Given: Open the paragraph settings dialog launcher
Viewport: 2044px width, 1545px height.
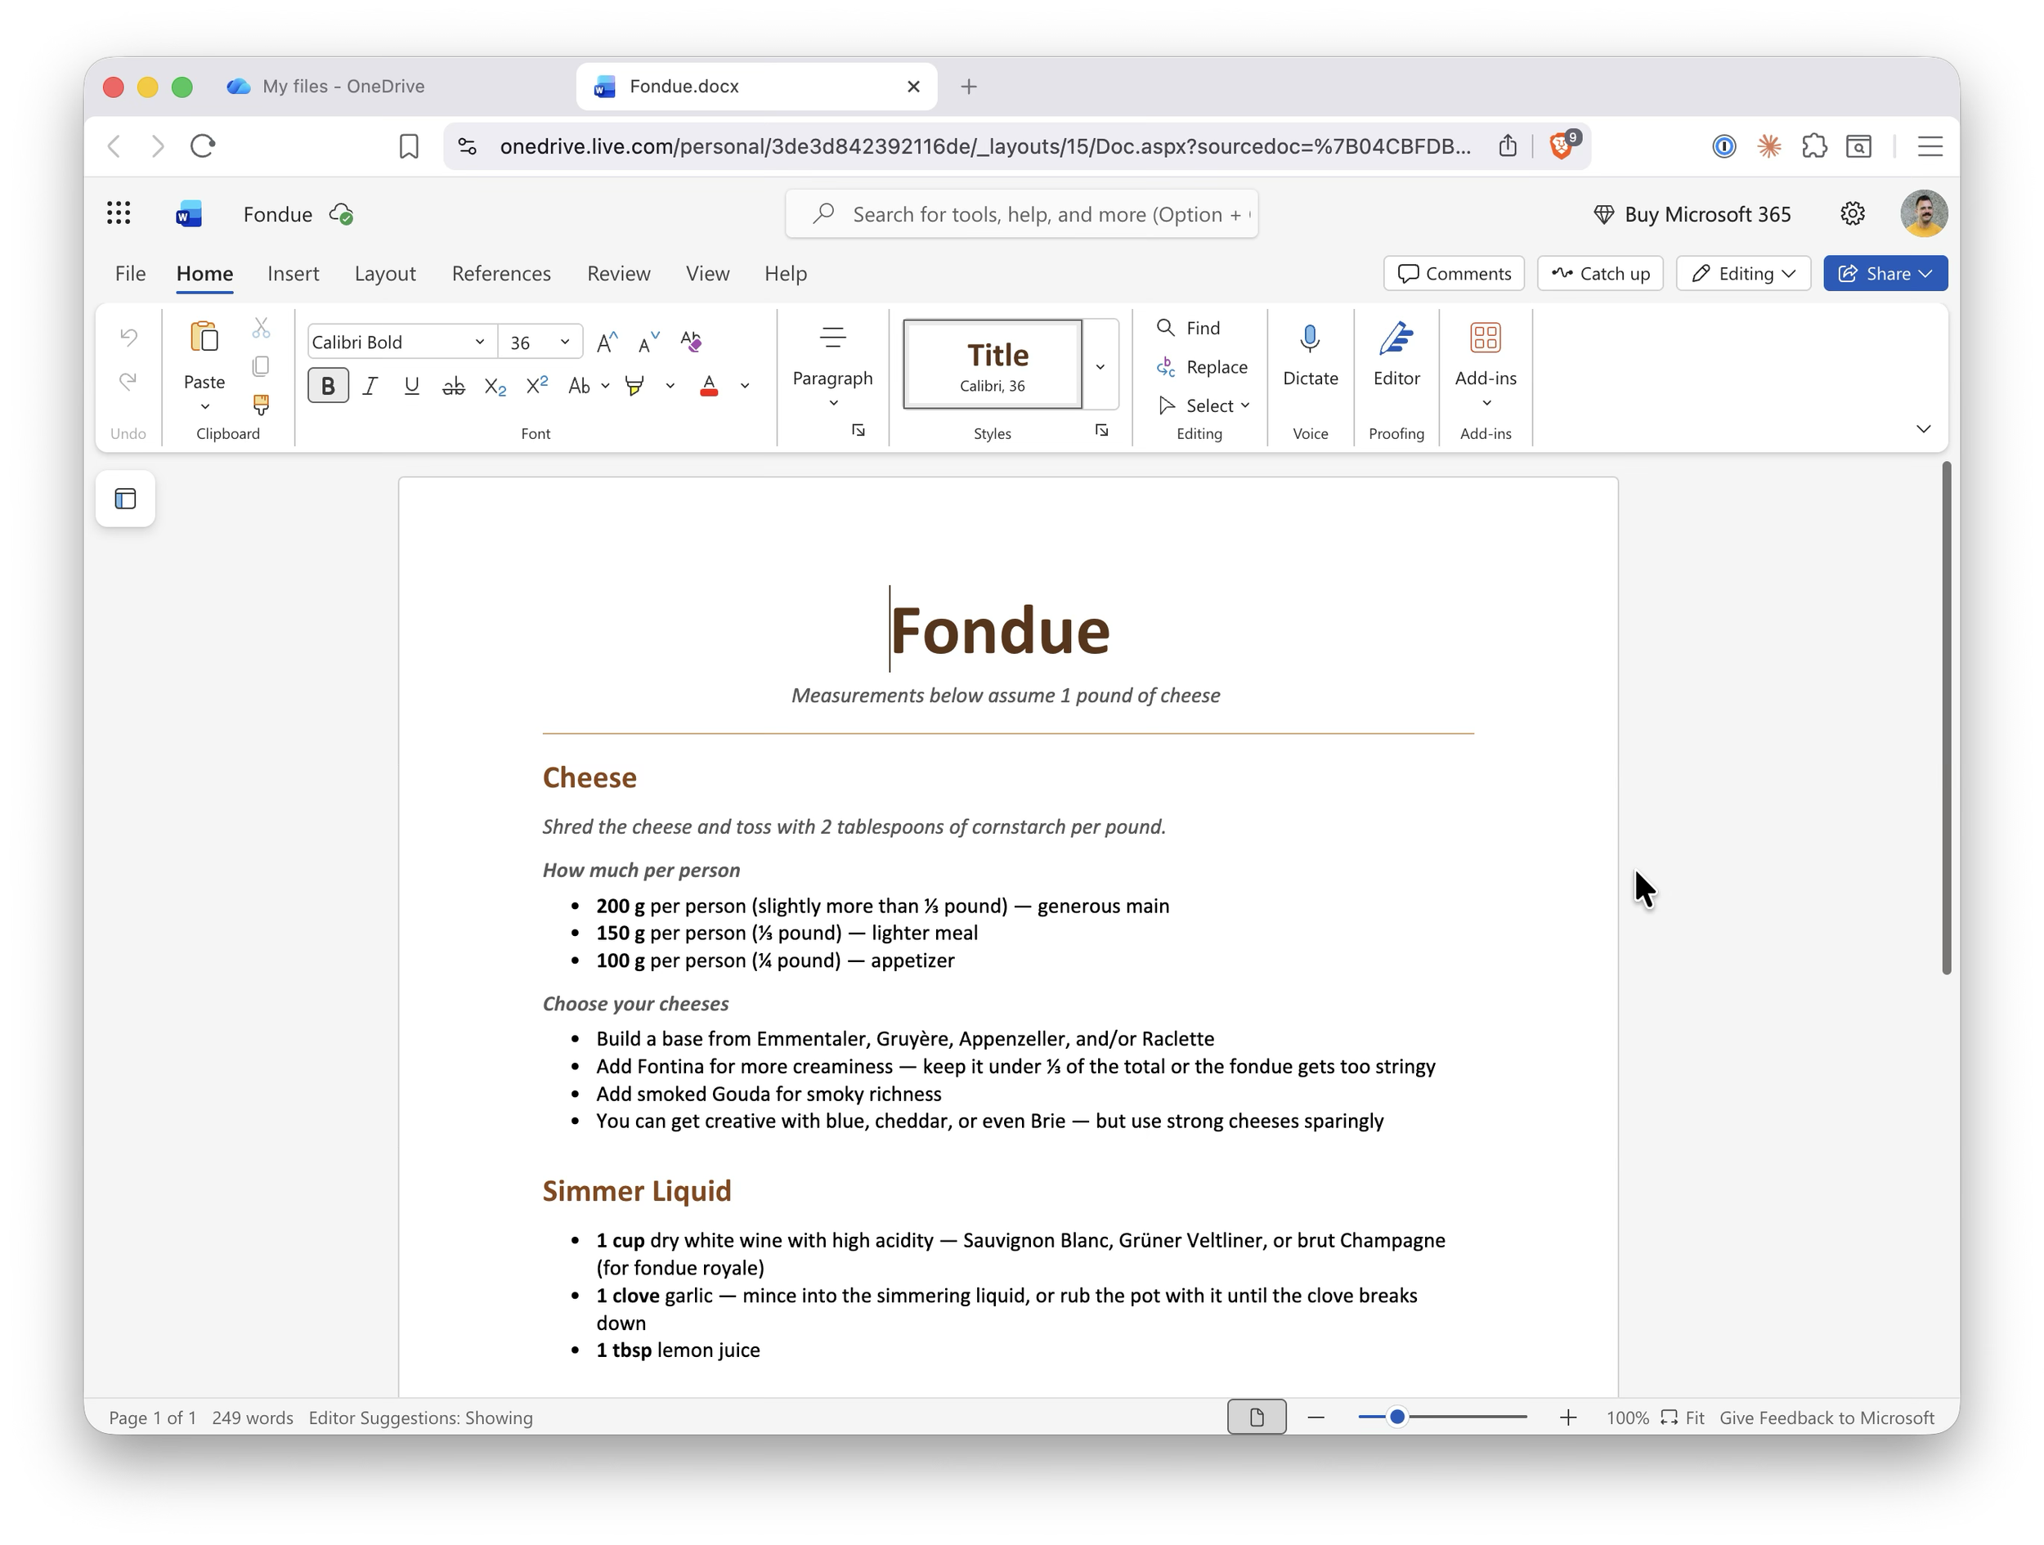Looking at the screenshot, I should pos(858,430).
